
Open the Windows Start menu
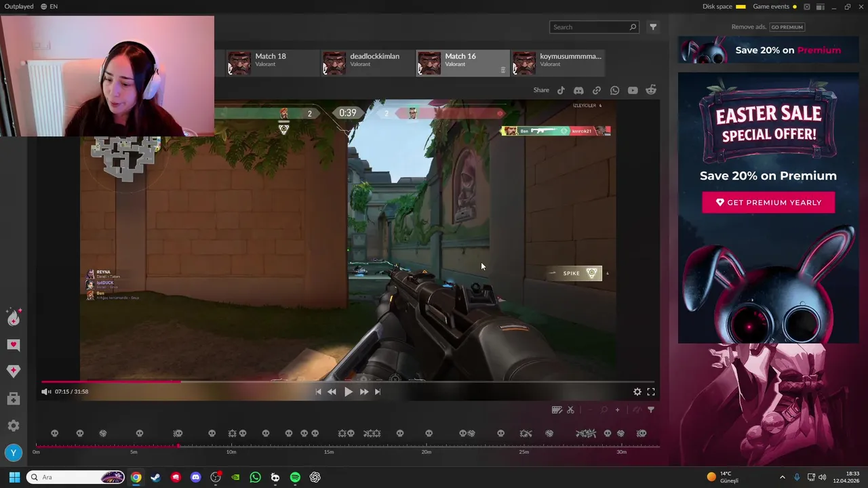pos(14,477)
